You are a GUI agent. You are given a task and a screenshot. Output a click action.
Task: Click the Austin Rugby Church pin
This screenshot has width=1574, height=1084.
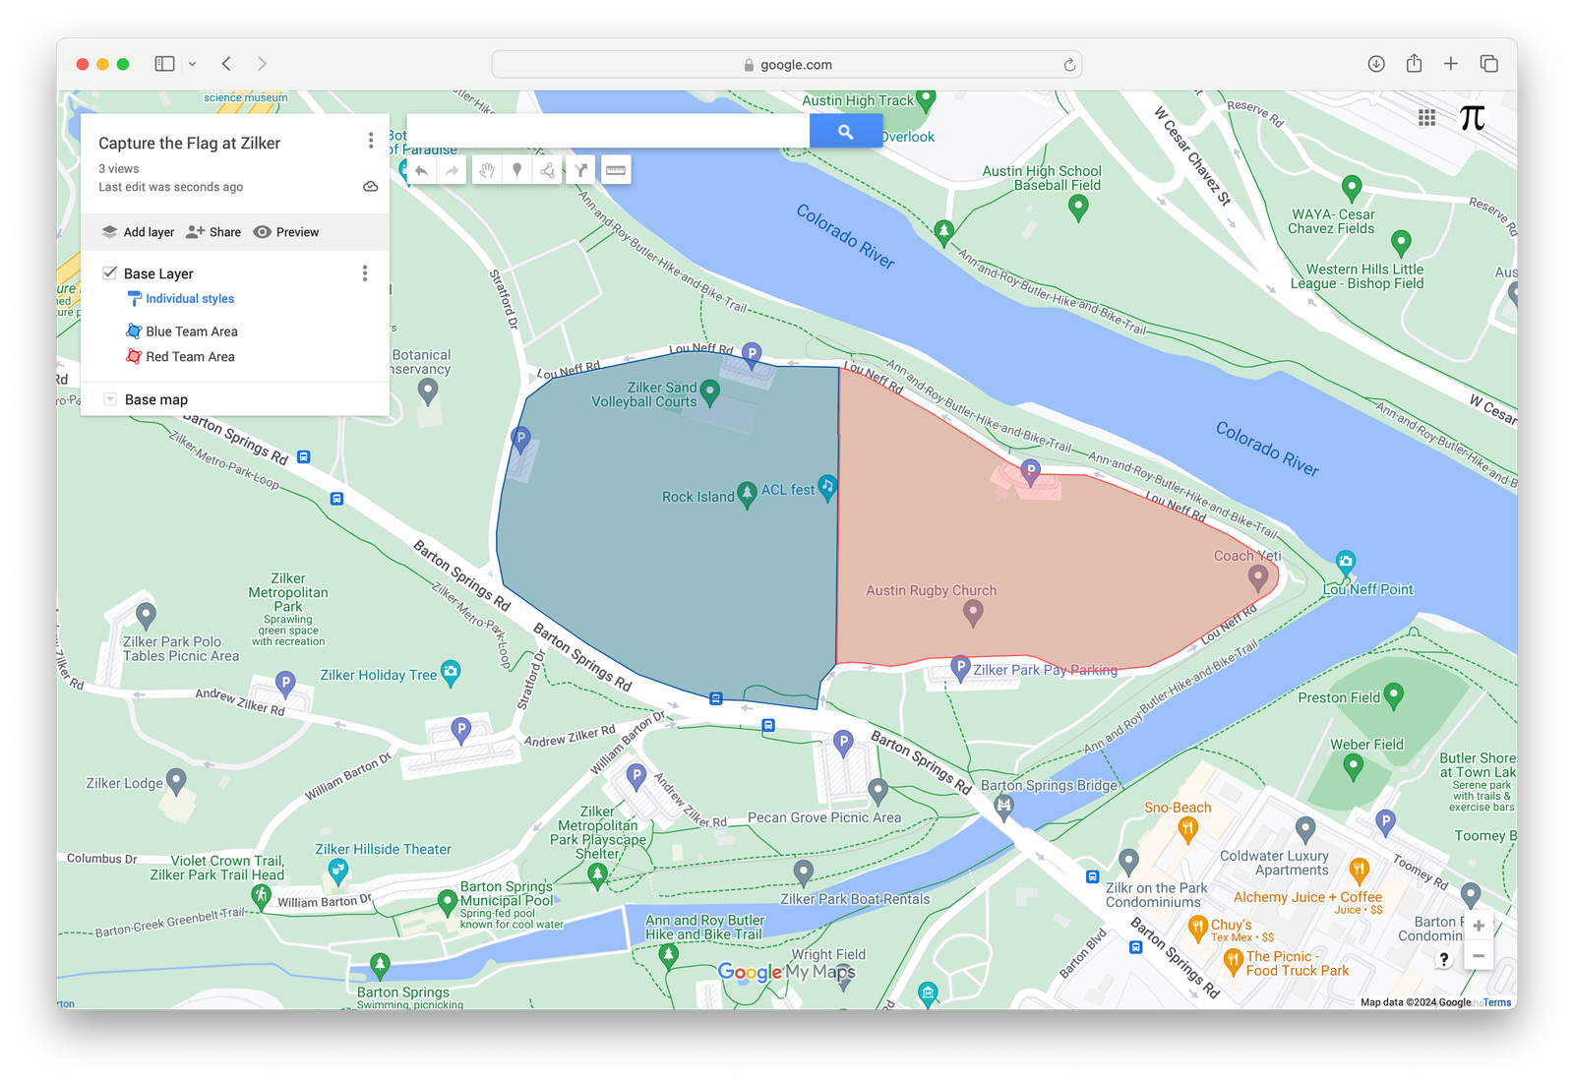tap(973, 614)
